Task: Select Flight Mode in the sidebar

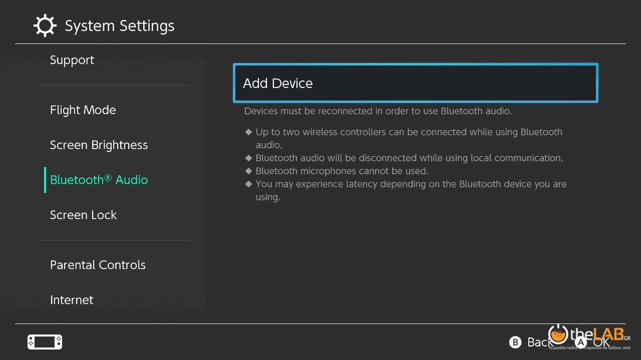Action: [x=83, y=110]
